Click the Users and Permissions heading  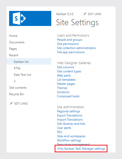[x=73, y=36]
